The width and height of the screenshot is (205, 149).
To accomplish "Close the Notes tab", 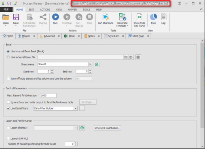I will pyautogui.click(x=99, y=36).
